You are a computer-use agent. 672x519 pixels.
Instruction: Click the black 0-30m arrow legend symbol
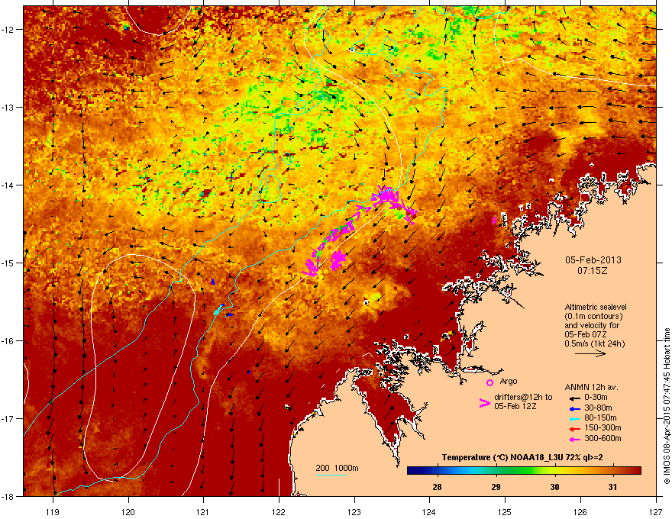575,398
